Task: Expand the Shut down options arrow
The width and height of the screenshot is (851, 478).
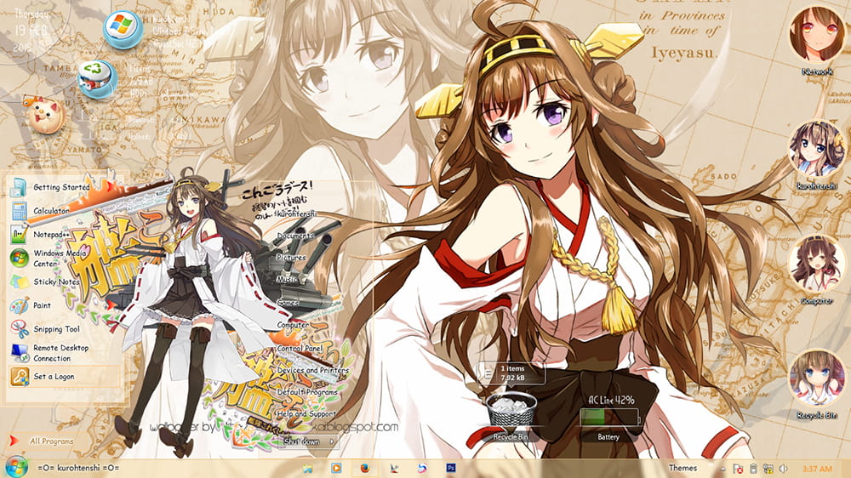Action: pos(331,442)
